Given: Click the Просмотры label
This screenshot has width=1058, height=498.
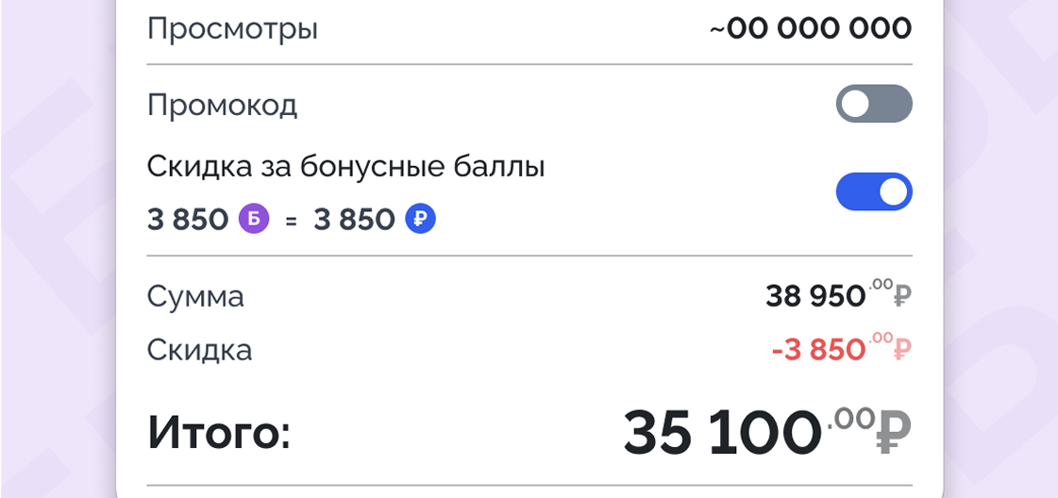Looking at the screenshot, I should click(x=232, y=28).
